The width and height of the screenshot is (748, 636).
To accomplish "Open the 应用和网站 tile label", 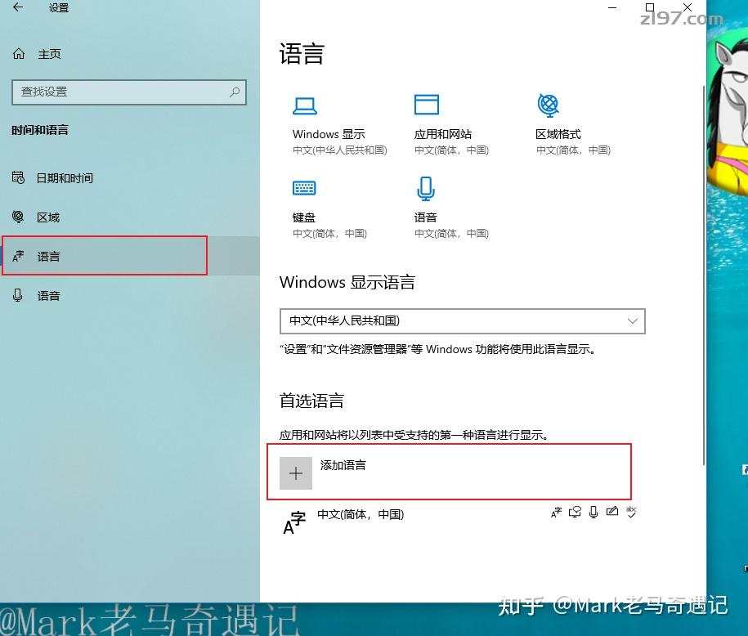I will pyautogui.click(x=443, y=134).
